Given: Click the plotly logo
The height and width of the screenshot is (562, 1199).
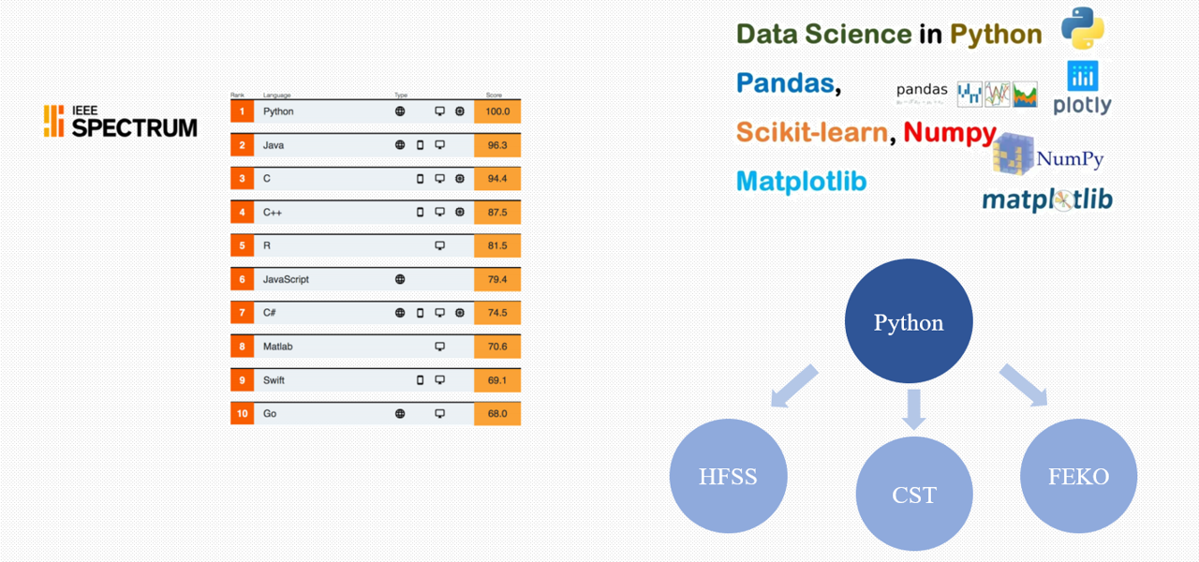Looking at the screenshot, I should 1082,89.
